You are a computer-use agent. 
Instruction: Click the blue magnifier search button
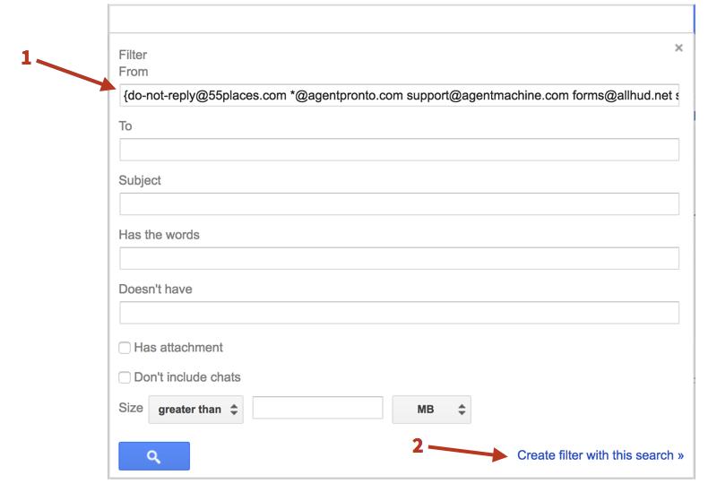click(x=154, y=456)
